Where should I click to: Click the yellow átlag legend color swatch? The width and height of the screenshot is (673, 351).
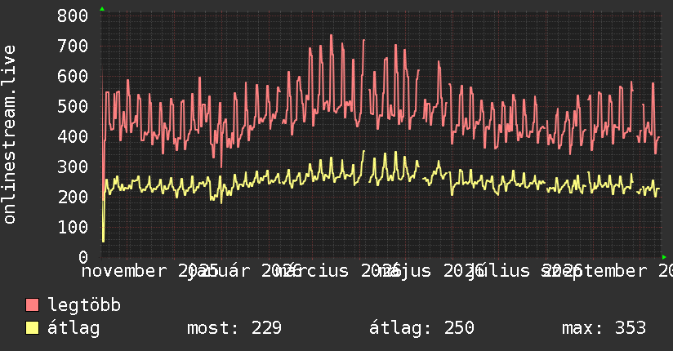coord(32,328)
